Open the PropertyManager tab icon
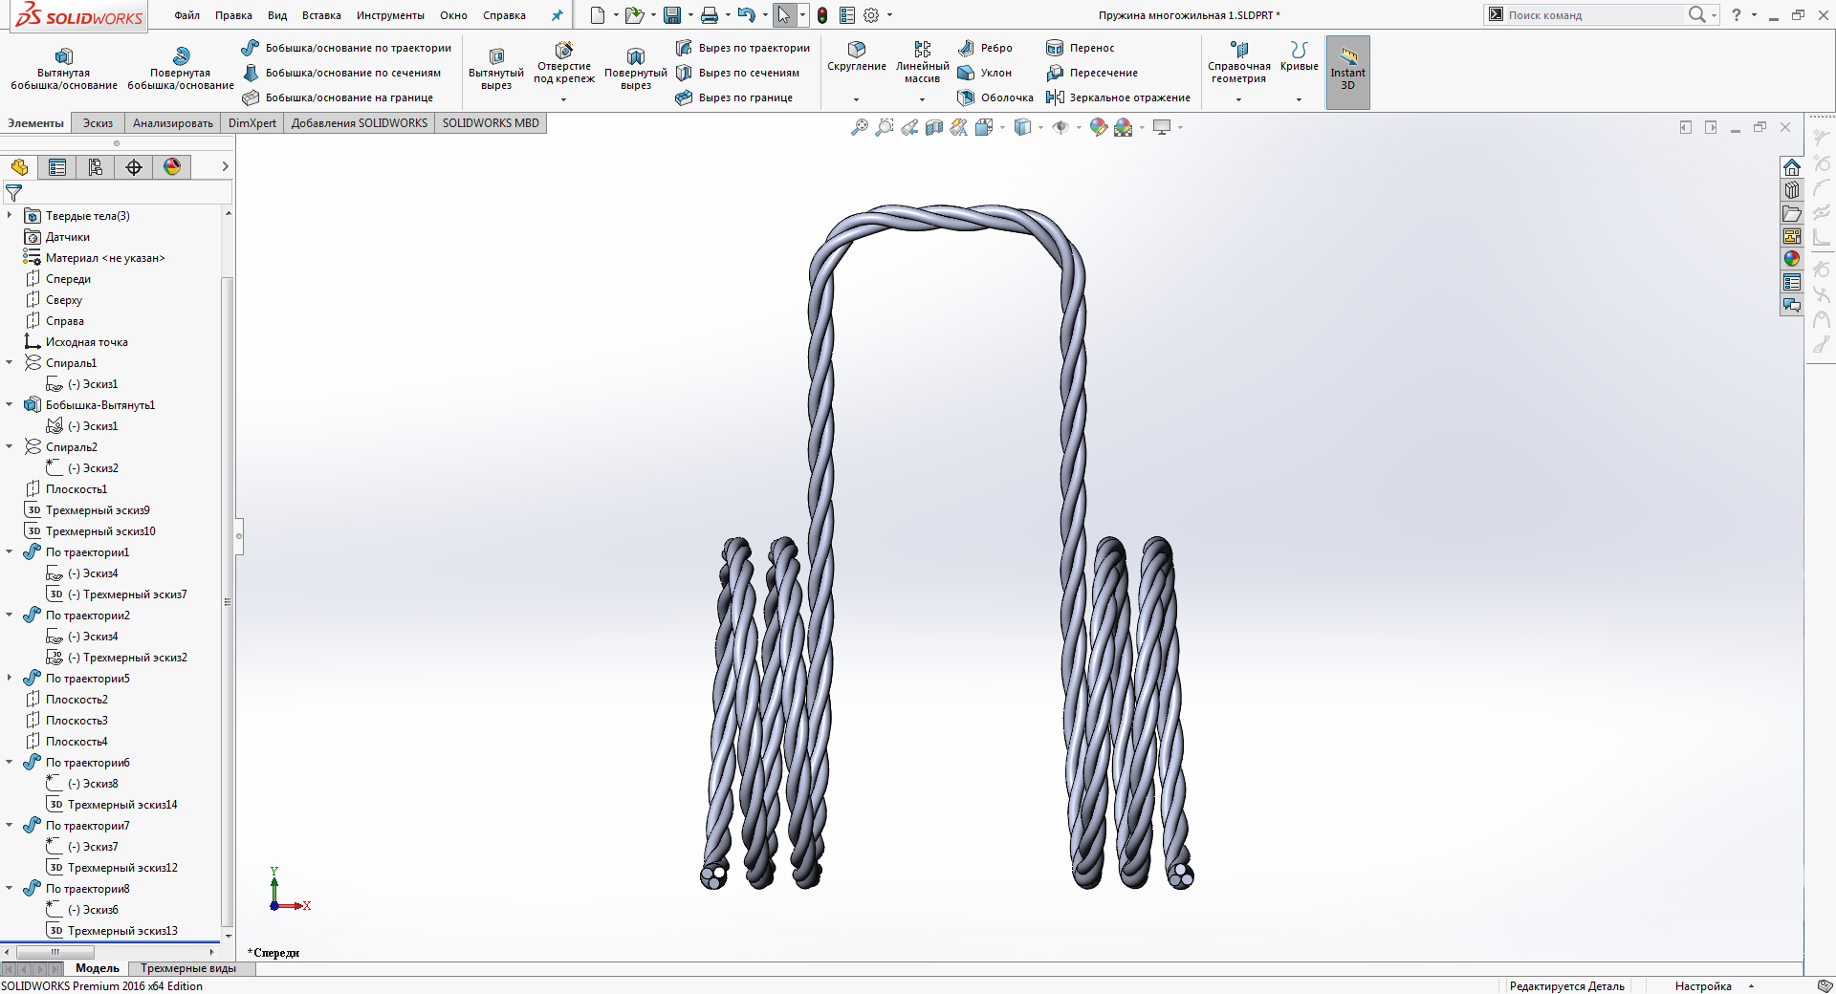The height and width of the screenshot is (994, 1836). [x=57, y=167]
